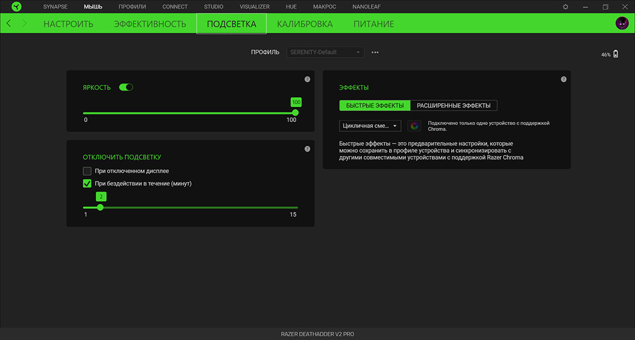
Task: Select the РАСШИРЕННЫЕ ЭФФЕКТЫ button
Action: click(454, 105)
